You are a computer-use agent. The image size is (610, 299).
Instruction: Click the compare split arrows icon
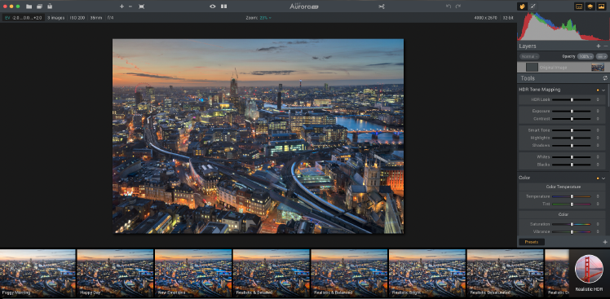(382, 7)
